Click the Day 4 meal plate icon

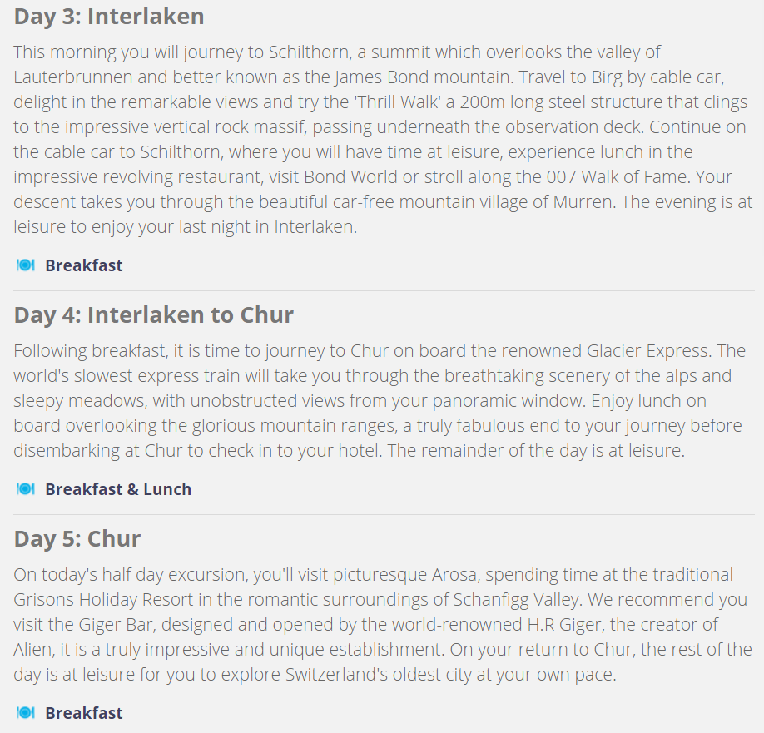25,488
